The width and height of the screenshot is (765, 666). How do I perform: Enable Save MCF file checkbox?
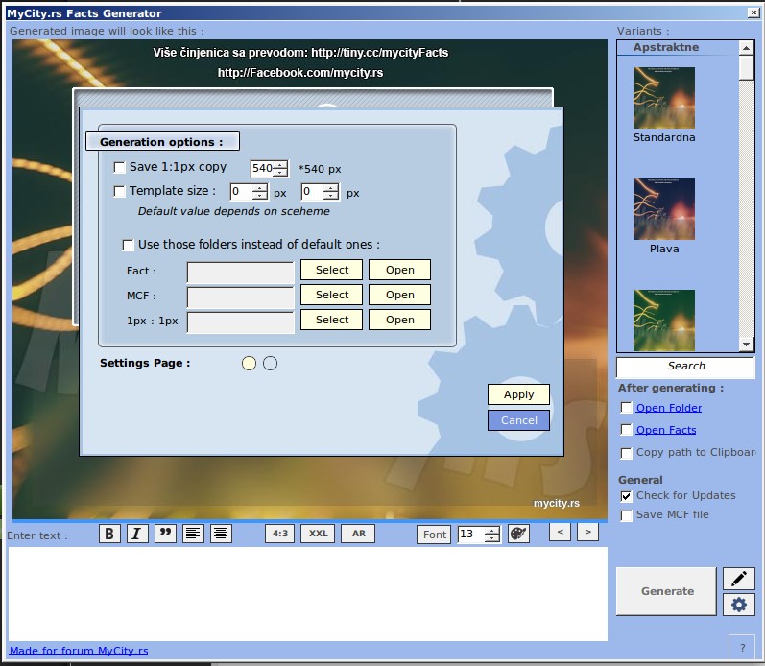627,515
